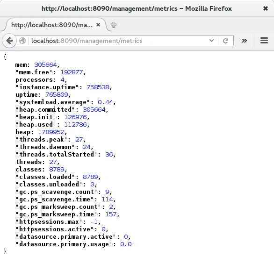Click the "datasource.primary.usage" value 0.0
The image size is (274, 264).
[126, 244]
